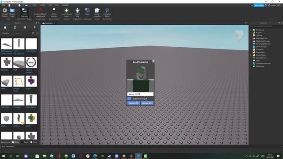Select TestService in Explorer
Viewport: 283px width, 159px height.
tap(260, 66)
